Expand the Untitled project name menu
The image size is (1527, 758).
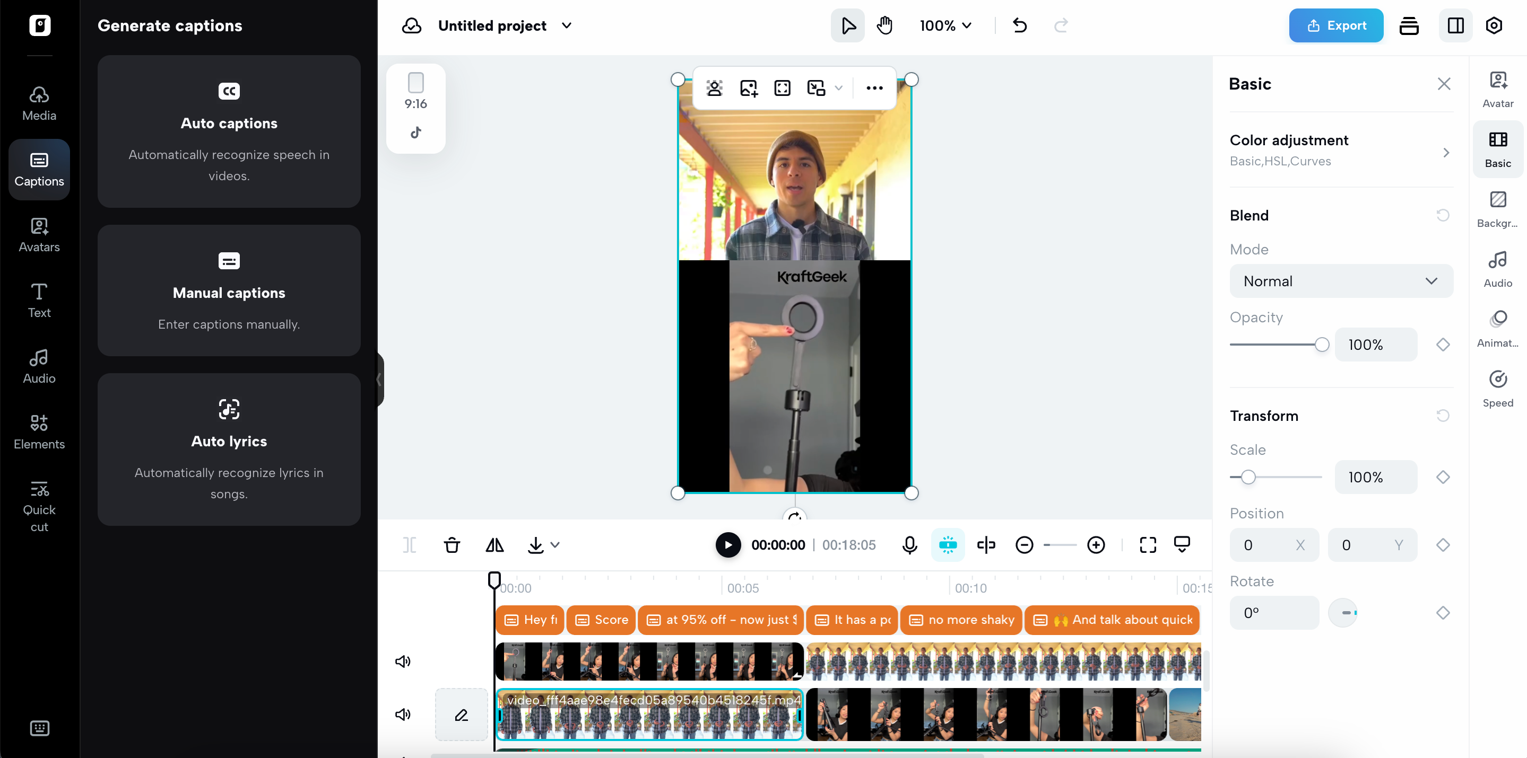click(566, 25)
